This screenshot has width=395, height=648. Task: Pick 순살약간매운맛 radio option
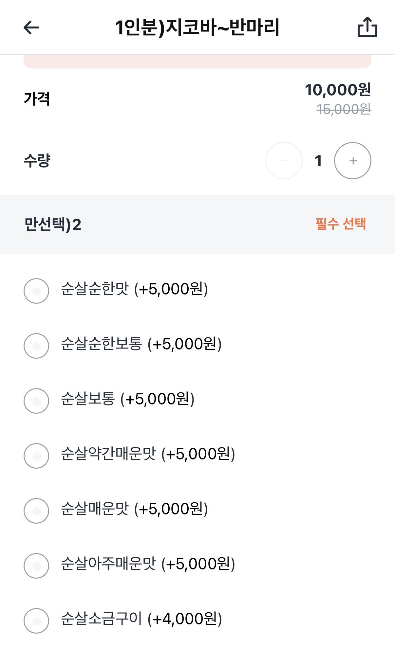point(36,456)
